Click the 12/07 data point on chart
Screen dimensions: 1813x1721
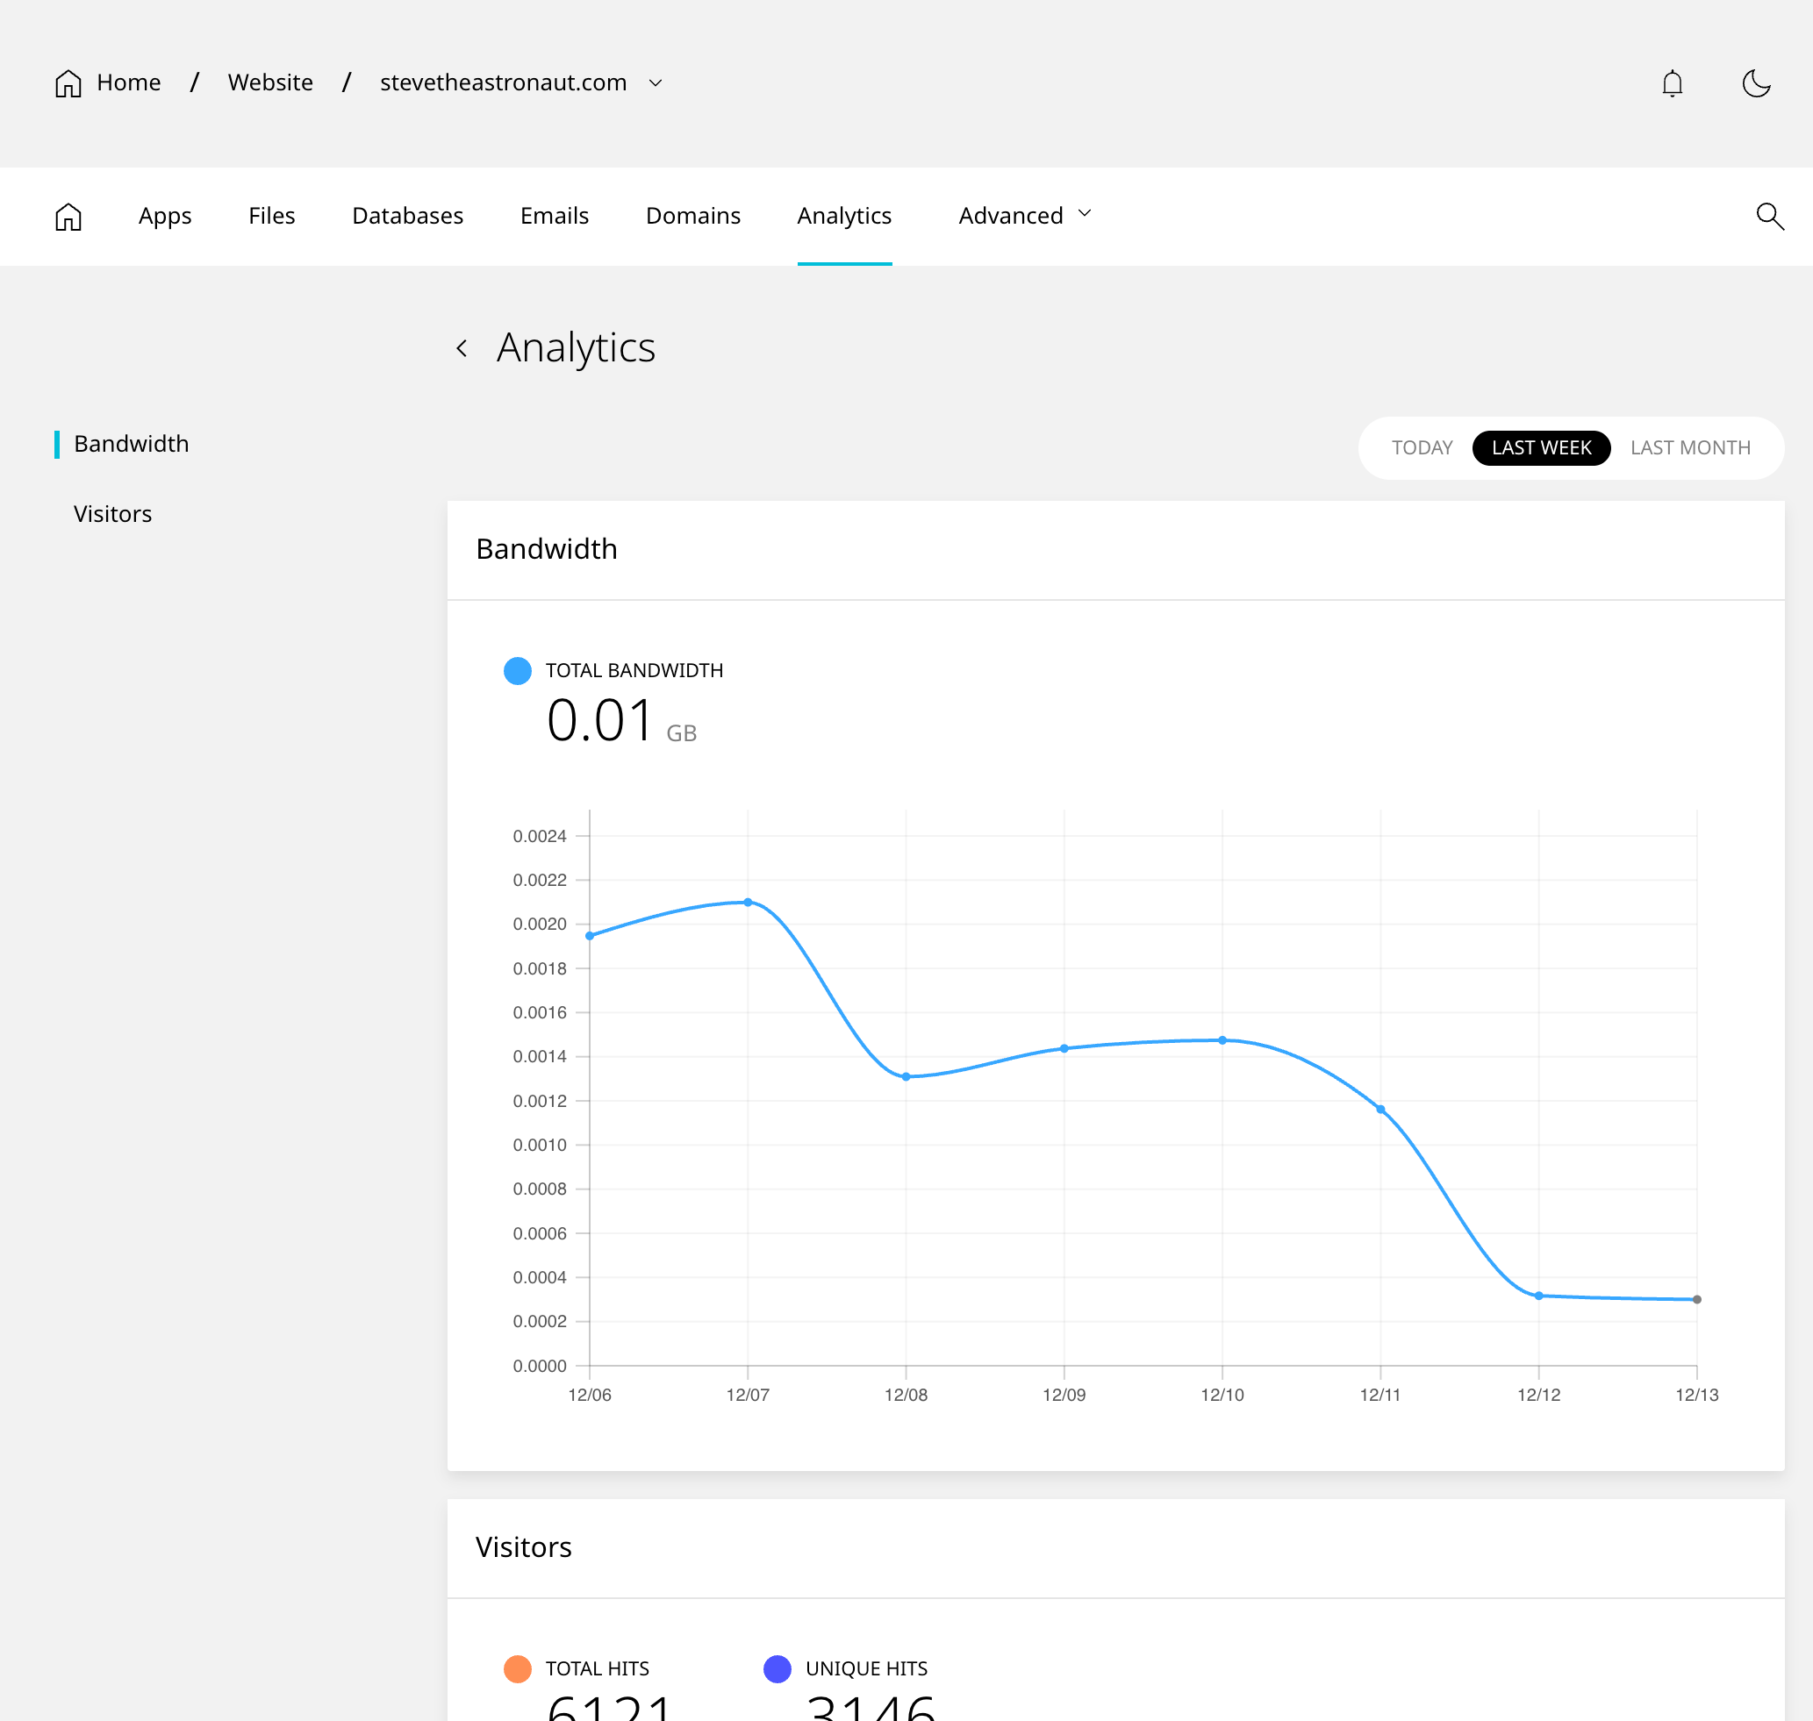[x=749, y=903]
